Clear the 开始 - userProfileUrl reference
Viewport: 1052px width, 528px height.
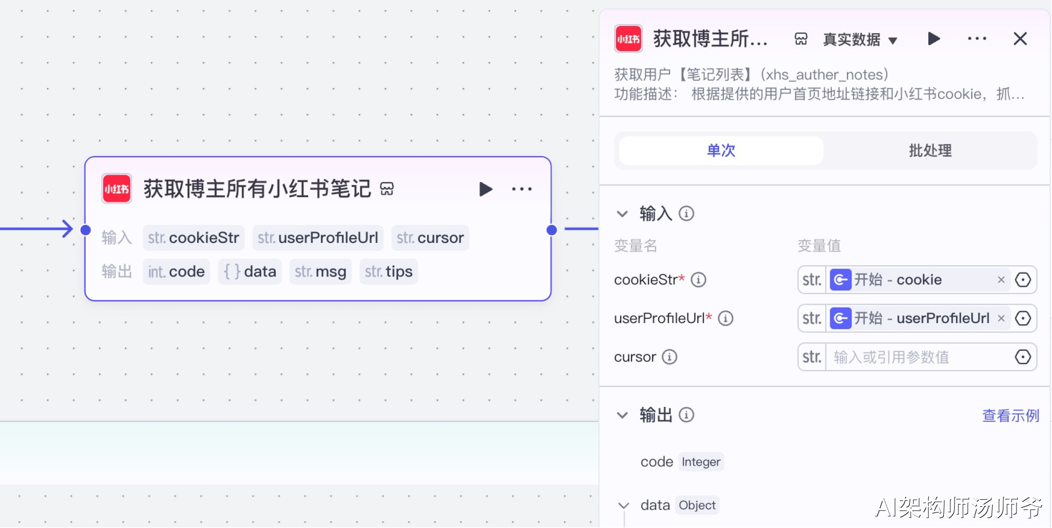click(x=1001, y=318)
